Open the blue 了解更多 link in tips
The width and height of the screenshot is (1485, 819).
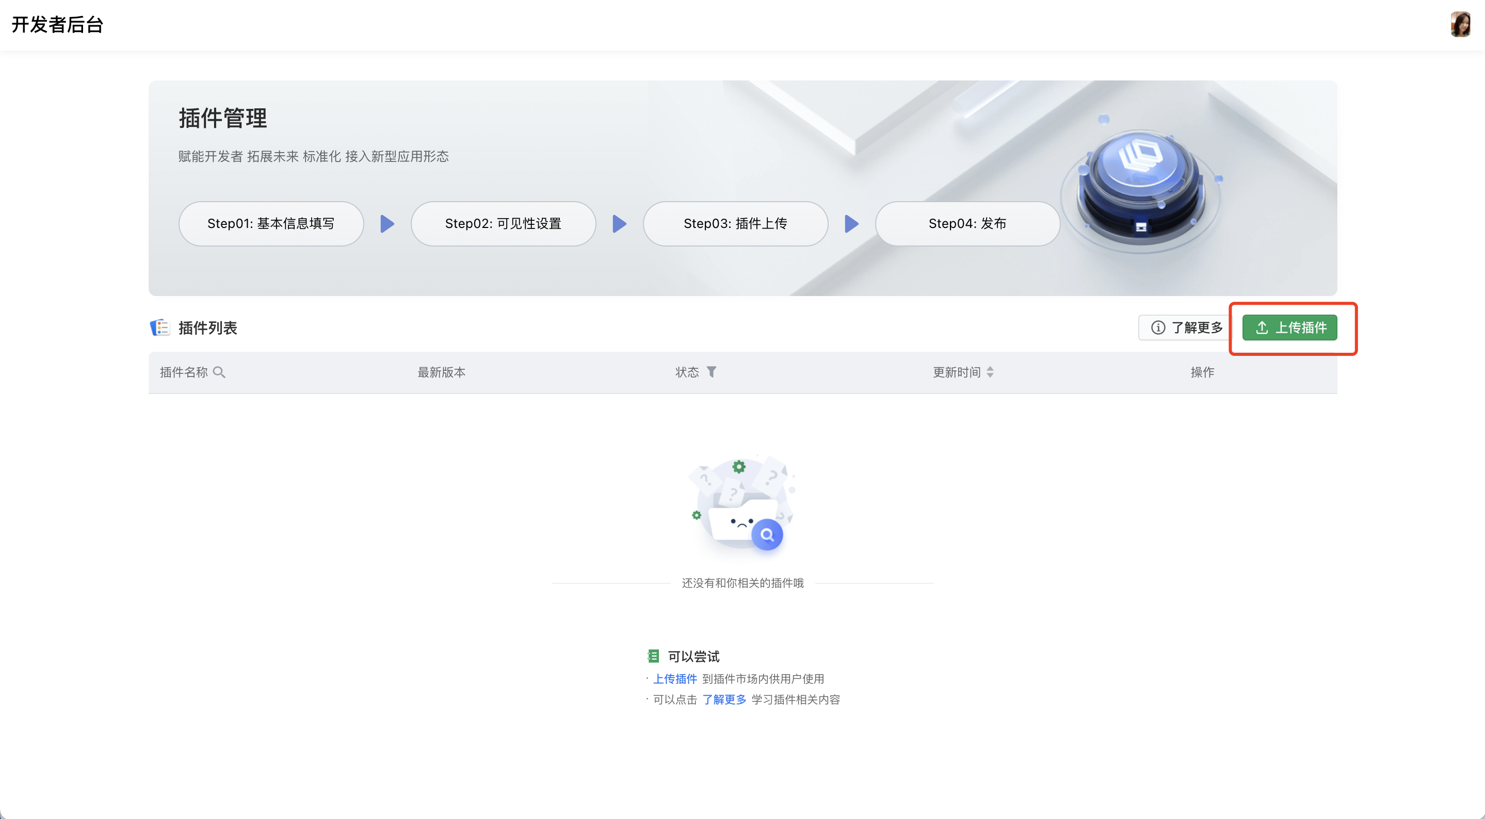coord(724,700)
